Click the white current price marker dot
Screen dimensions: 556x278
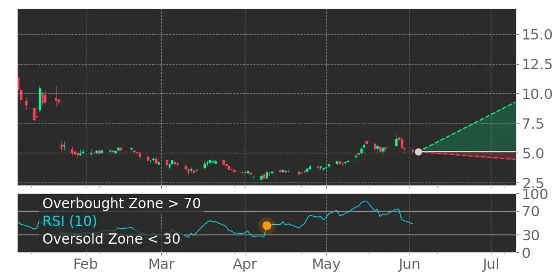tap(418, 152)
